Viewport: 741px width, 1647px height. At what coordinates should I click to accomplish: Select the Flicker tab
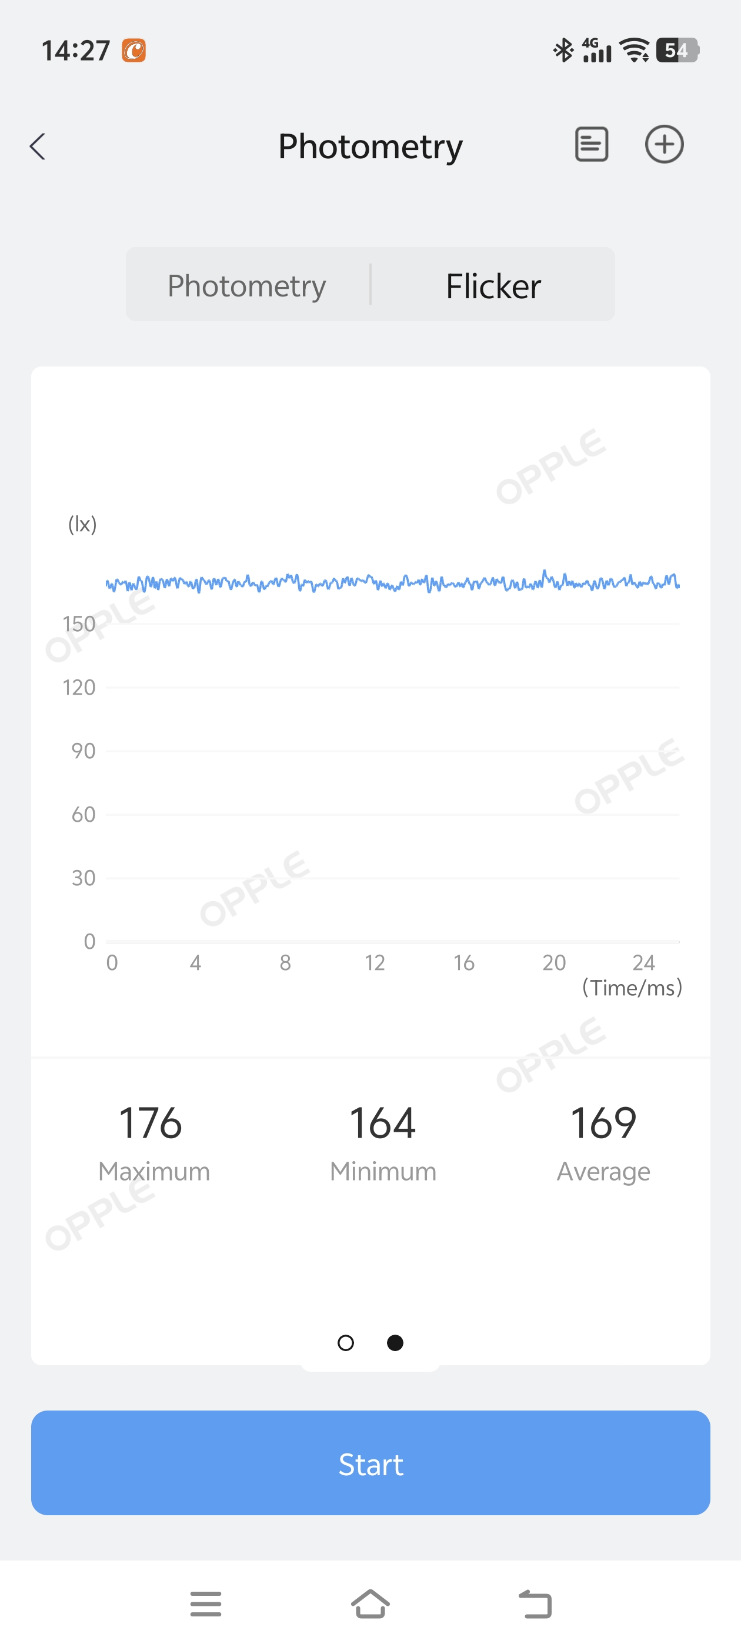pyautogui.click(x=493, y=285)
